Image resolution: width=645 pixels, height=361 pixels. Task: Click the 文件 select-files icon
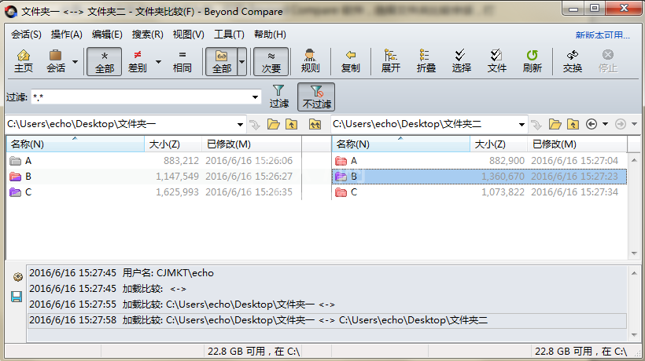point(496,61)
